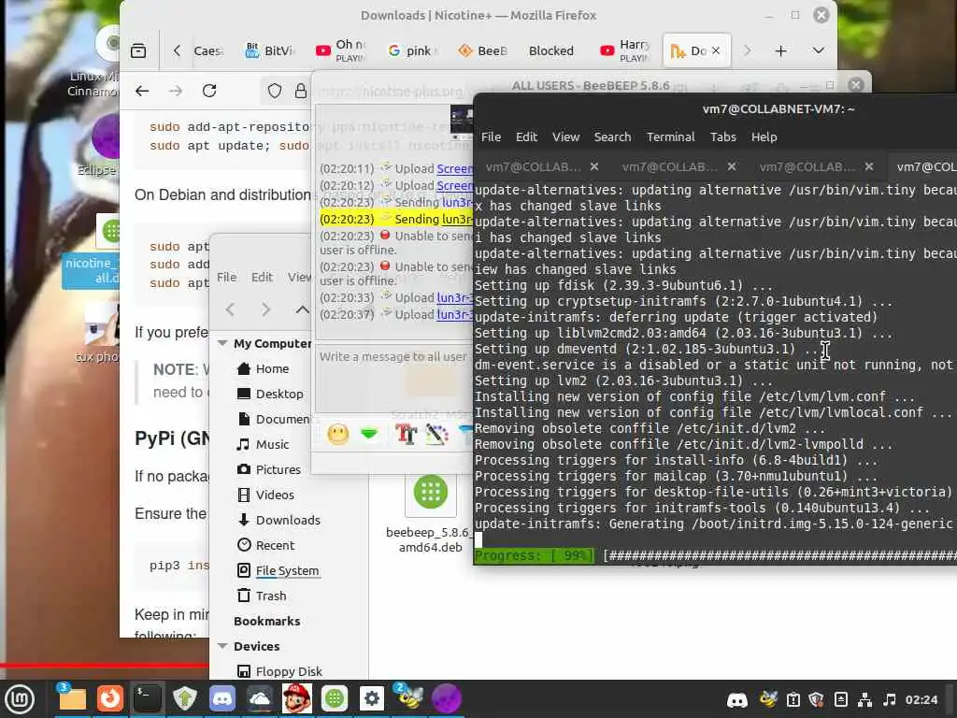957x718 pixels.
Task: Switch to the Blocked Firefox tab
Action: (x=551, y=50)
